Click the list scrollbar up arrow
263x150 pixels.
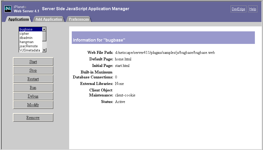click(x=44, y=29)
